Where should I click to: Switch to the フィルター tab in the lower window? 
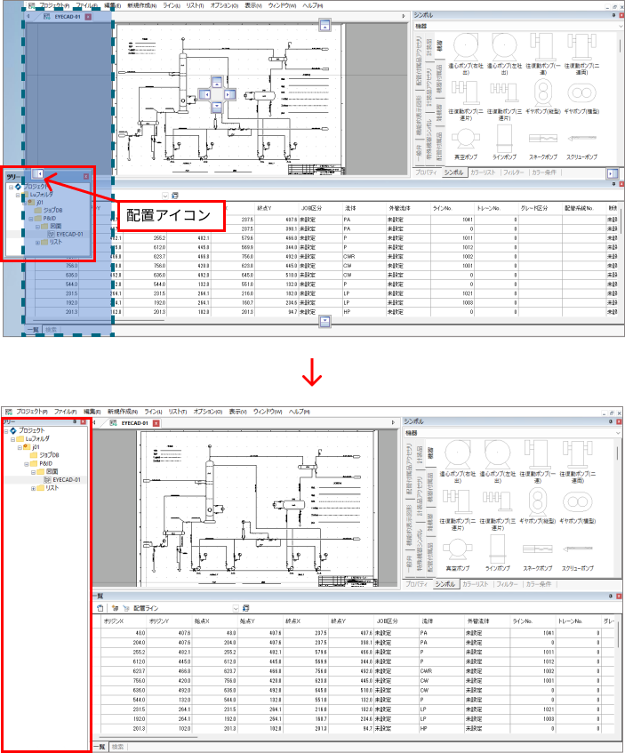(x=532, y=584)
